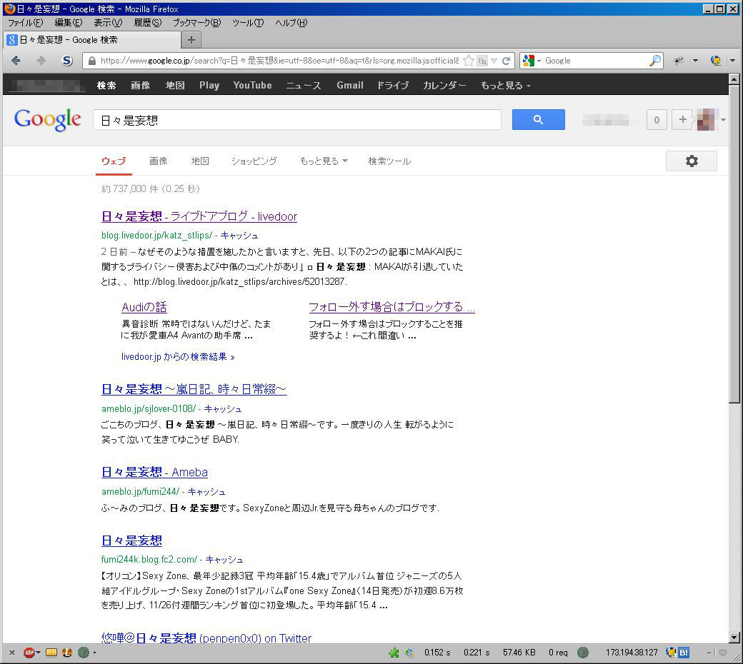This screenshot has height=664, width=743.
Task: Open dropdown next to globe extension icon
Action: pos(732,61)
